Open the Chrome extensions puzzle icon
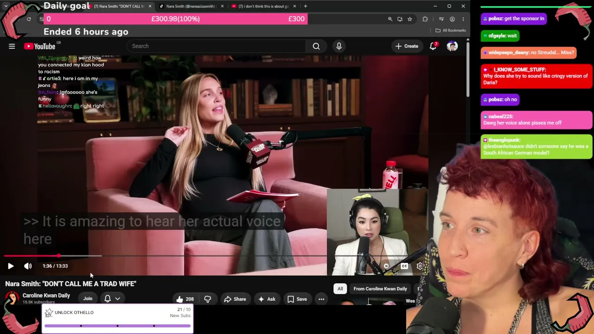Image resolution: width=594 pixels, height=334 pixels. tap(425, 19)
